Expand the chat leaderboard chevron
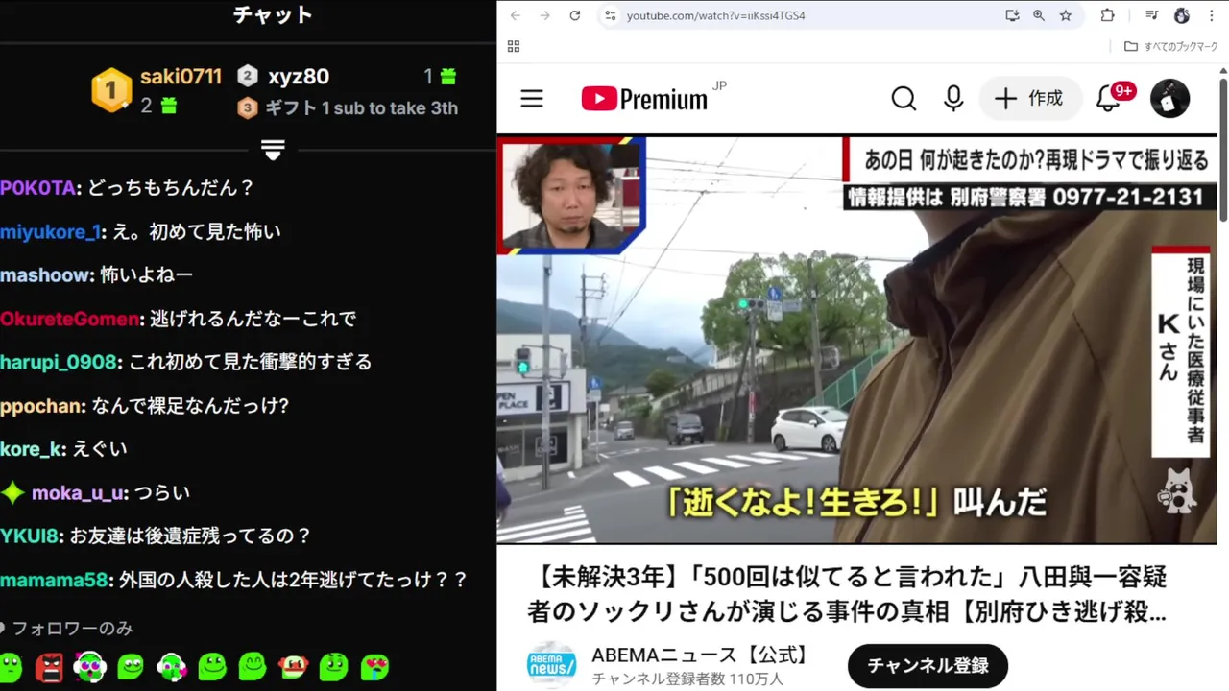Screen dimensions: 1229x691 click(274, 151)
